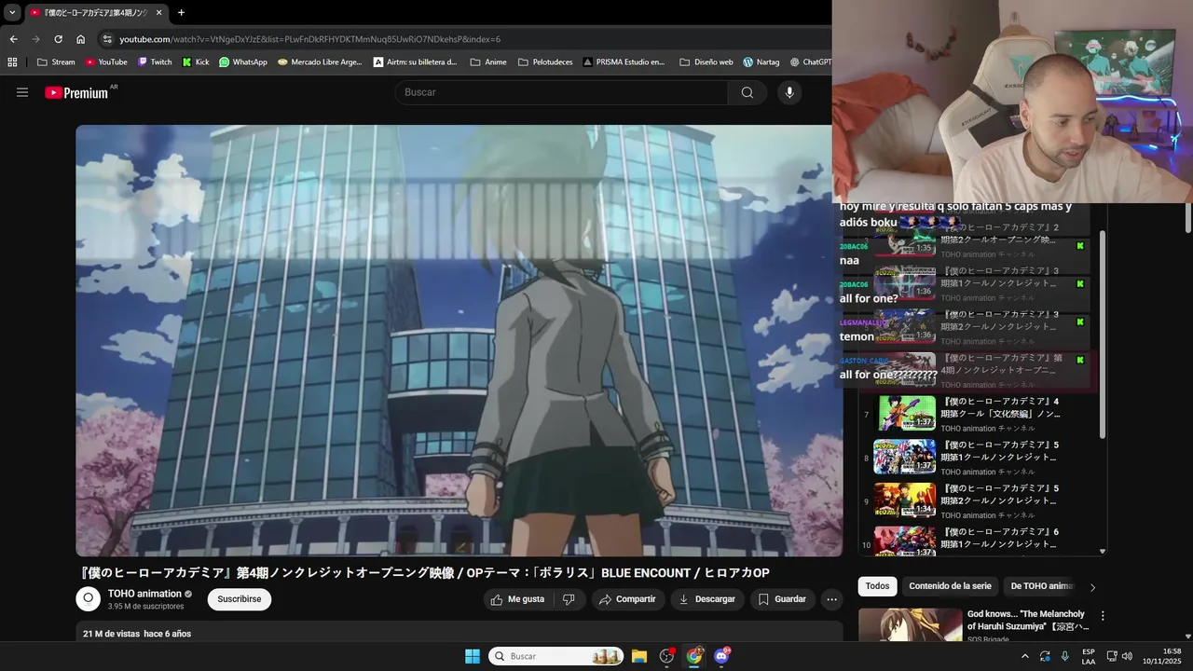Open site information icon in address bar
This screenshot has width=1193, height=671.
tap(107, 39)
